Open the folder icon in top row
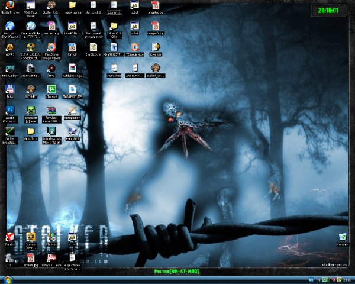Screen dimensions: 355x284 [72, 7]
